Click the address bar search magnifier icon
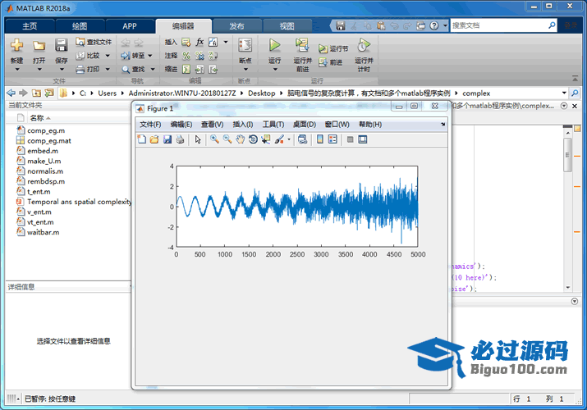 point(575,93)
